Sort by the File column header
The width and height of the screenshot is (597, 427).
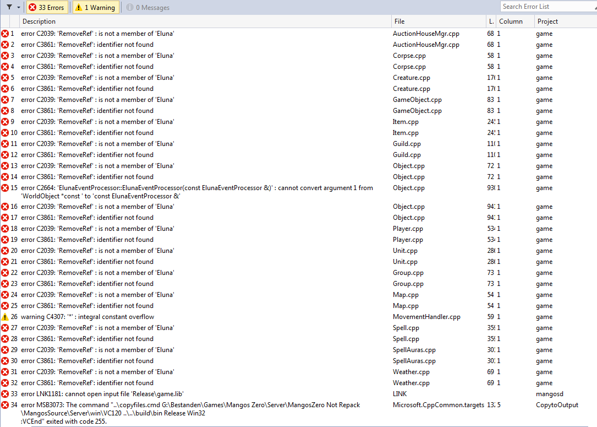(x=399, y=21)
